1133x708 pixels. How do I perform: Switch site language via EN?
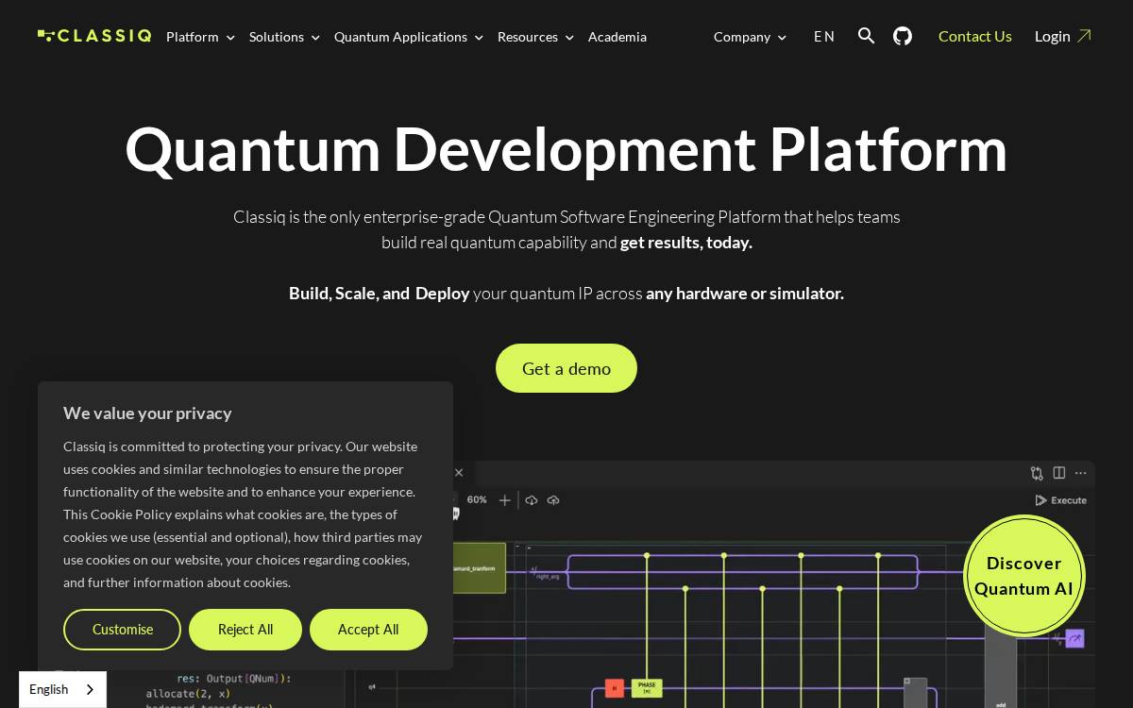824,37
